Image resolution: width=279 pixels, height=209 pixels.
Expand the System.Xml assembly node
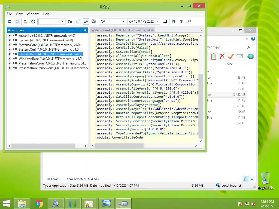(10, 50)
